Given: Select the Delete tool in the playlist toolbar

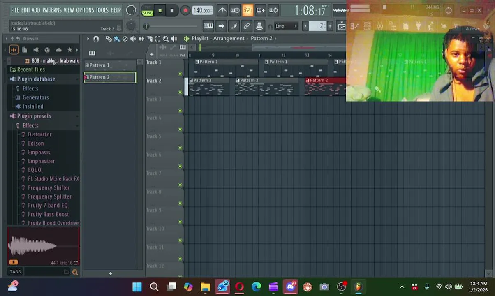Looking at the screenshot, I should [125, 39].
